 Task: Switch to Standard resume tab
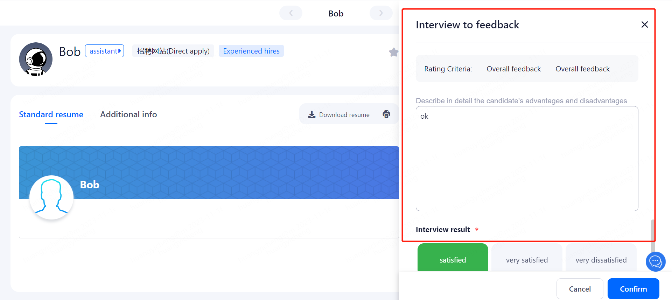tap(51, 114)
